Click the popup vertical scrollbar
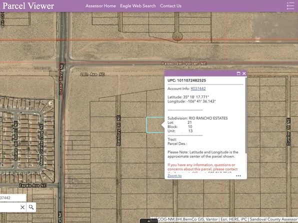The height and width of the screenshot is (223, 298). pyautogui.click(x=246, y=115)
